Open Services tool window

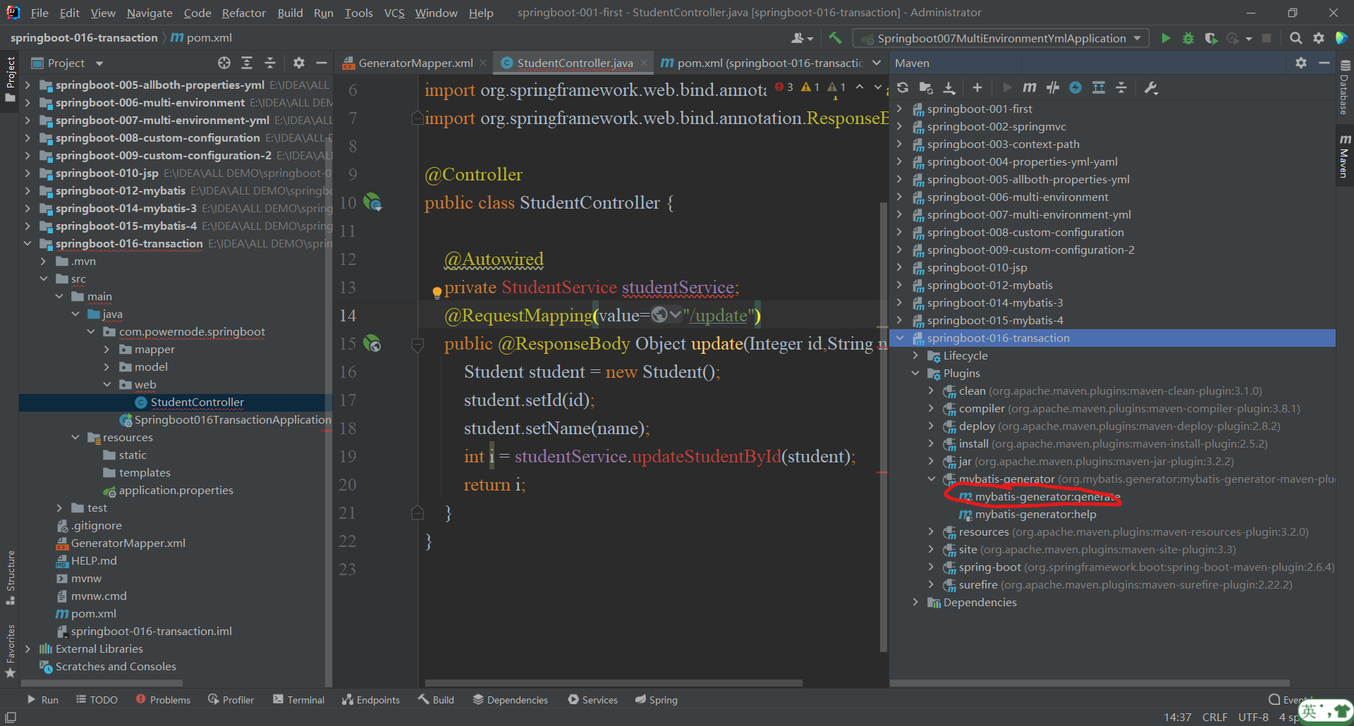click(x=592, y=699)
